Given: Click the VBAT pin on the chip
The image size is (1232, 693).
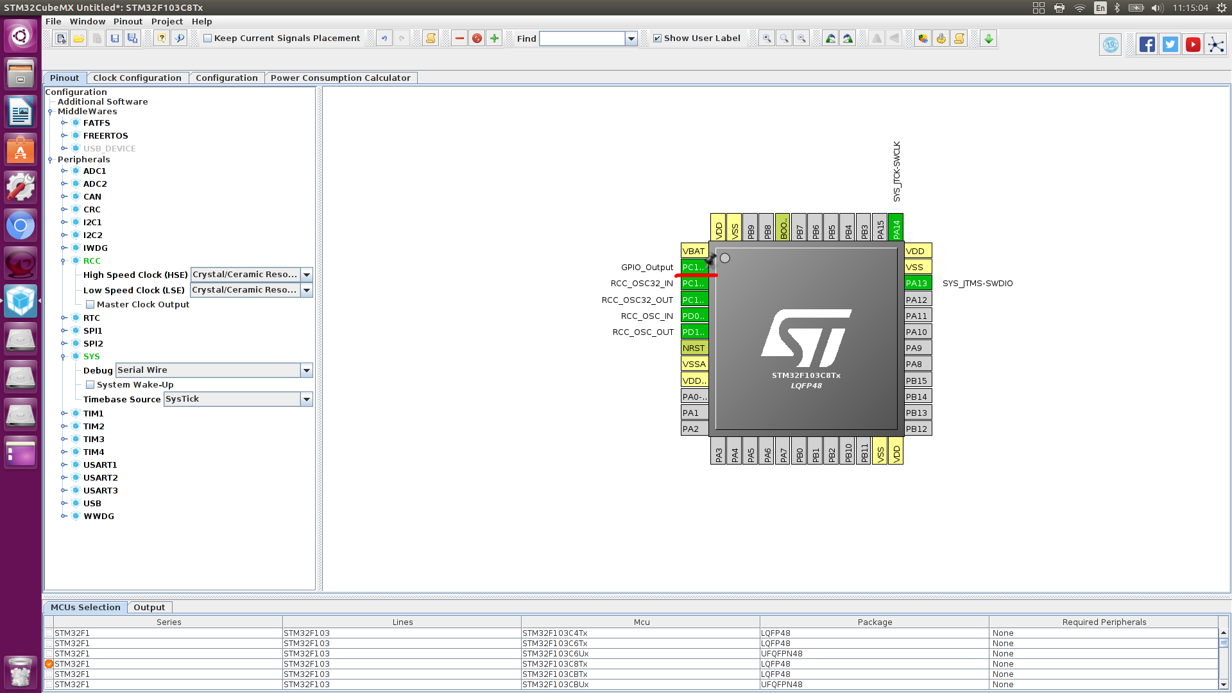Looking at the screenshot, I should [694, 251].
